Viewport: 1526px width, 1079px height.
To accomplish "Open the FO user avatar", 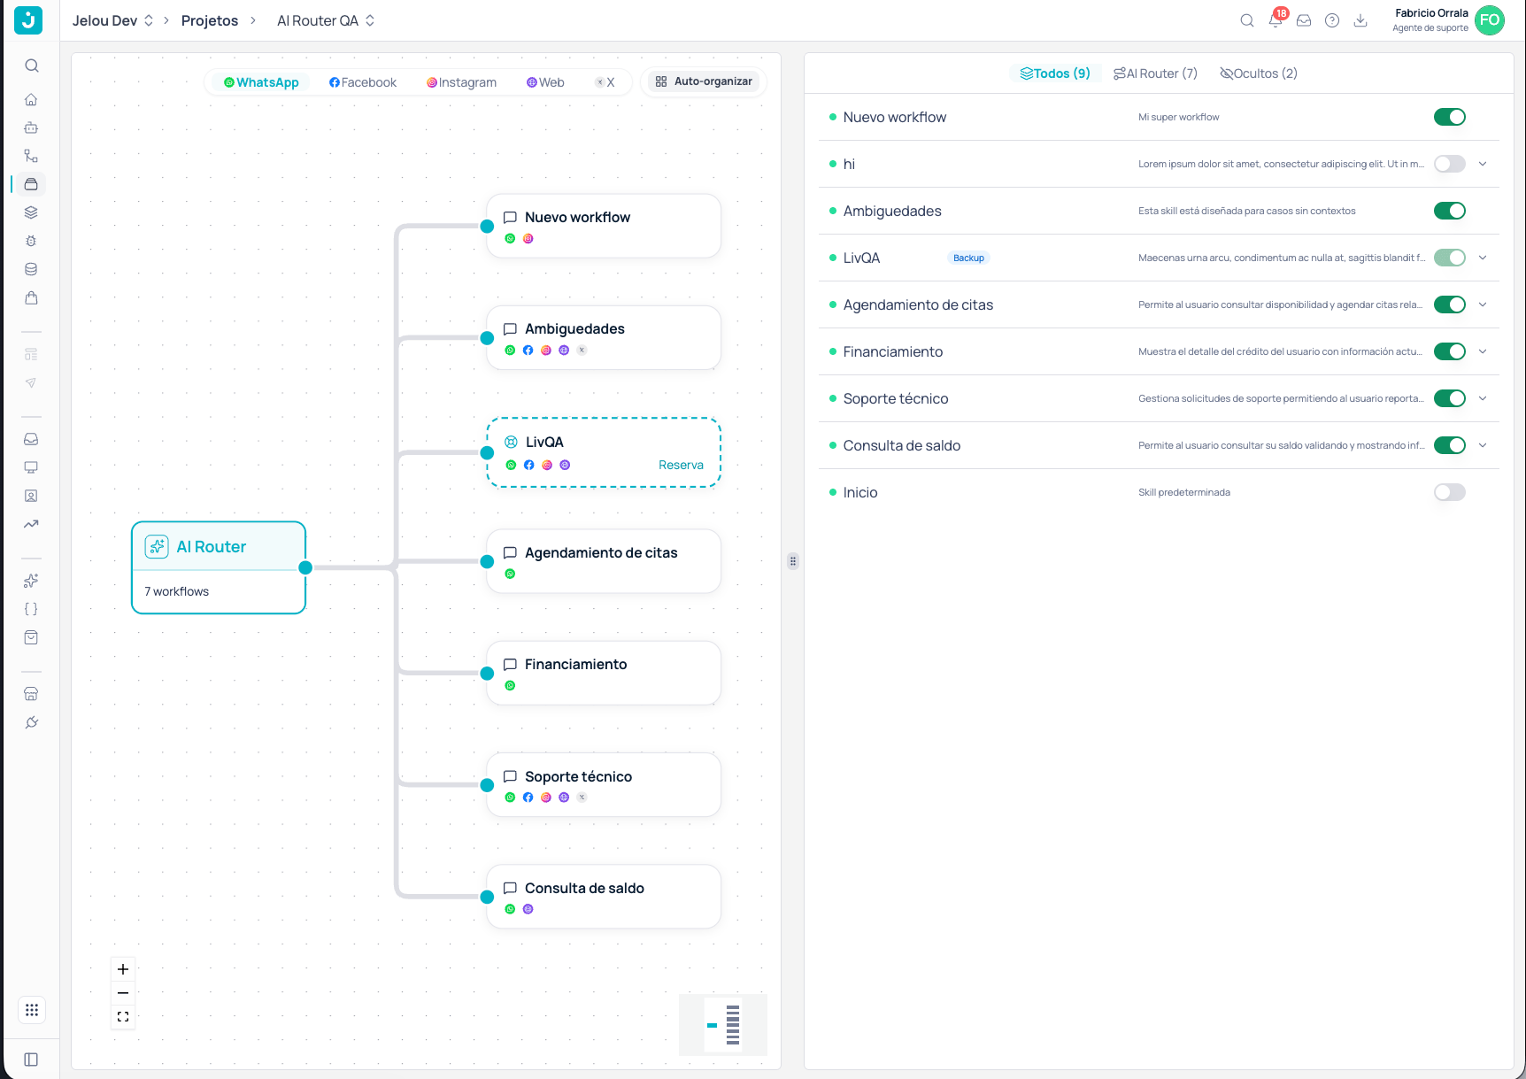I will [x=1490, y=20].
